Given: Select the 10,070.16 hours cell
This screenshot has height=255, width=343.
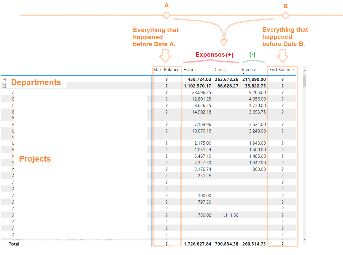Looking at the screenshot, I should pos(201,131).
